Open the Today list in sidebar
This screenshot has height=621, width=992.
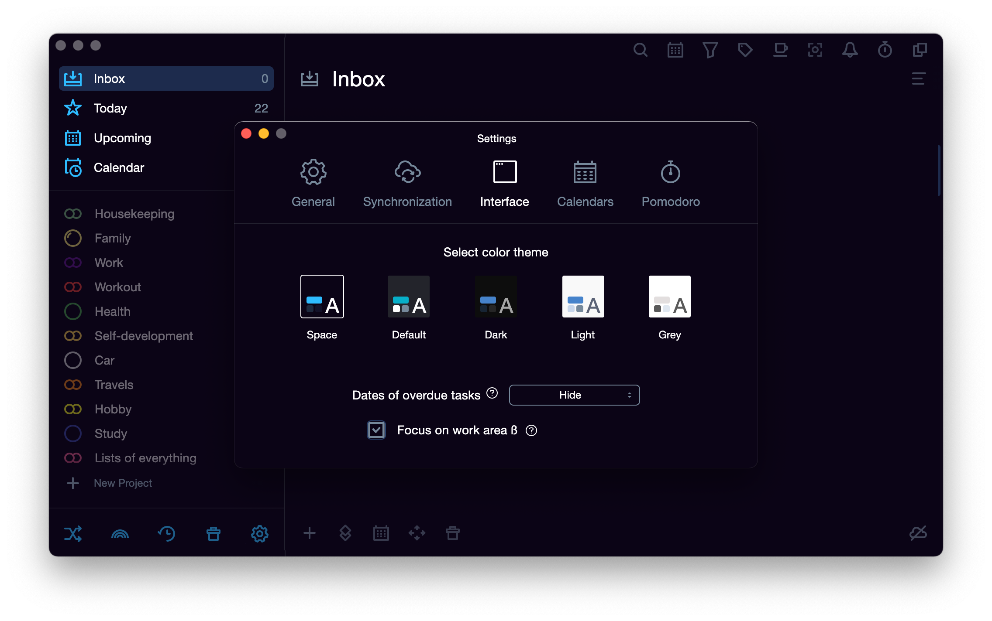tap(166, 108)
